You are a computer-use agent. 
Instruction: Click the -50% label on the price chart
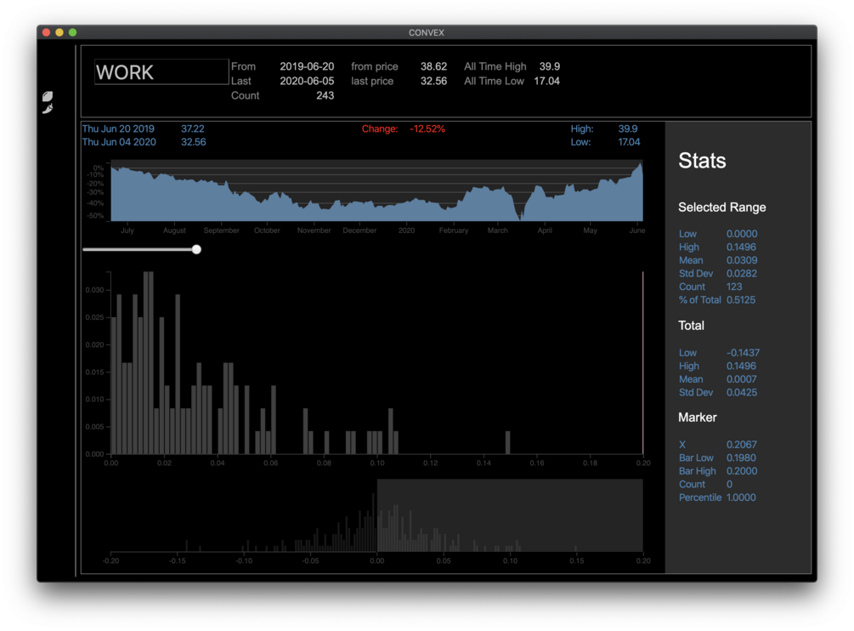(95, 216)
